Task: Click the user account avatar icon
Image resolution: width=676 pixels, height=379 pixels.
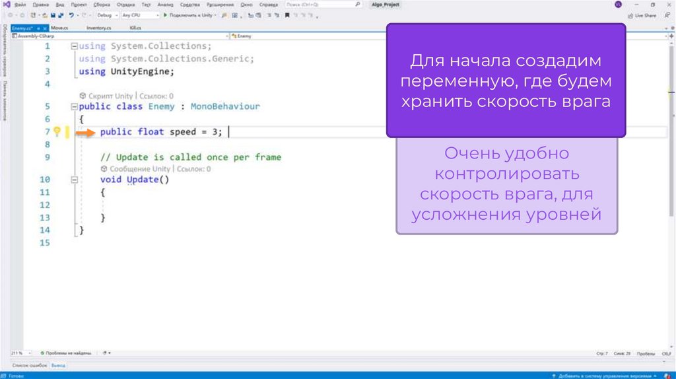Action: [x=618, y=4]
